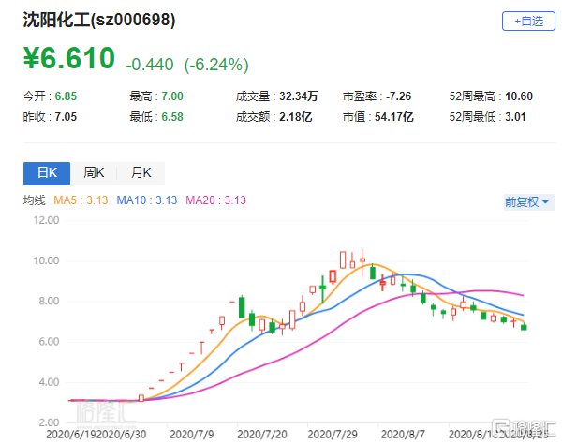Click the 4.00 y-axis label
This screenshot has height=444, width=562.
click(x=49, y=382)
